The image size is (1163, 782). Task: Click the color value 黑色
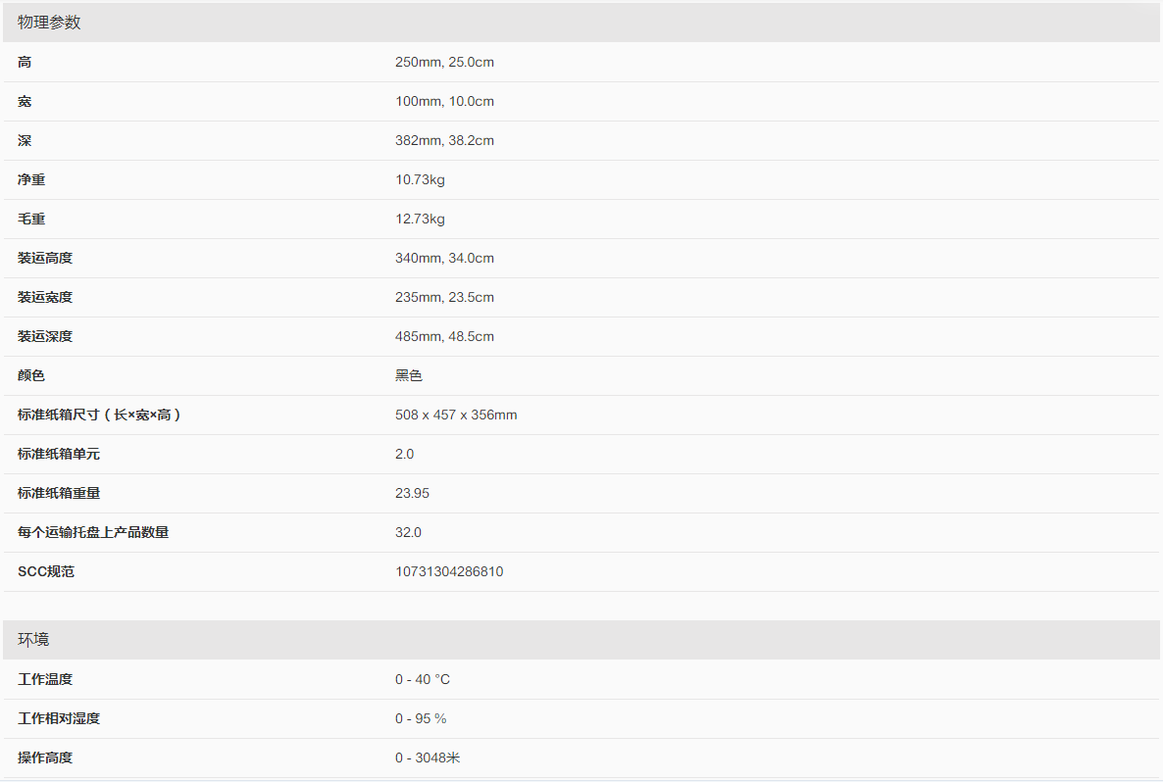point(409,376)
